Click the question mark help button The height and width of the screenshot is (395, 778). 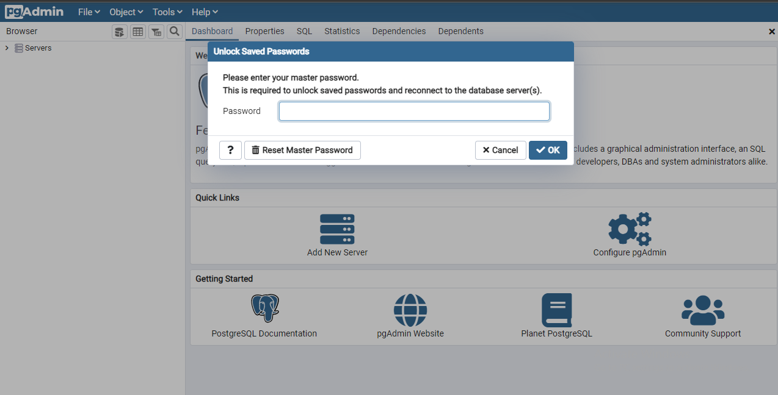(x=230, y=150)
